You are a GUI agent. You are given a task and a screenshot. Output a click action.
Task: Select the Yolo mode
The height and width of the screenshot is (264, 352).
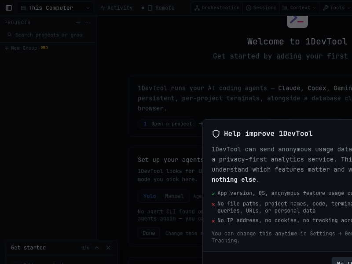(150, 196)
